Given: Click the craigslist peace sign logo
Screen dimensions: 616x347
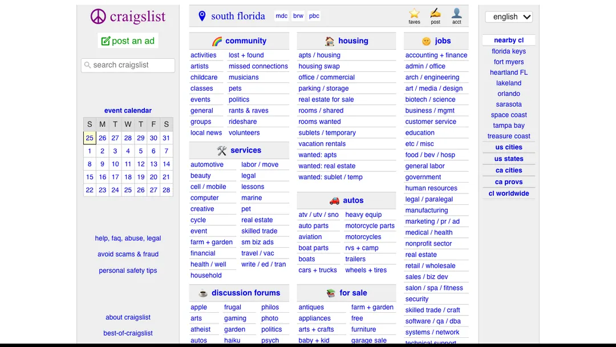Looking at the screenshot, I should coord(98,17).
